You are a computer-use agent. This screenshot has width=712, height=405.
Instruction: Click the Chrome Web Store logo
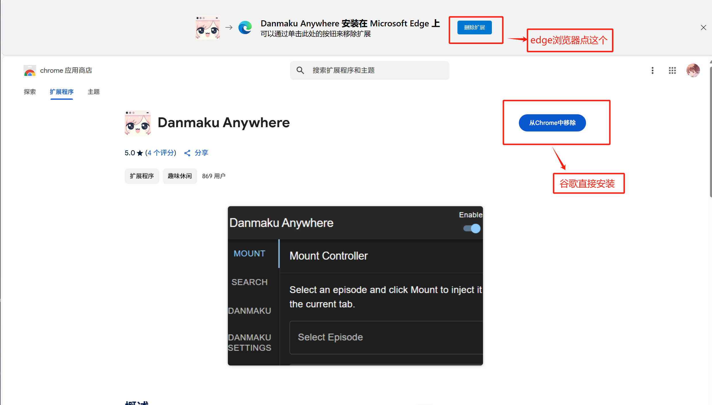(30, 70)
